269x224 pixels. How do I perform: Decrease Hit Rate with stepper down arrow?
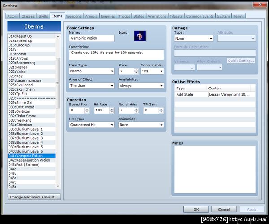pos(112,112)
